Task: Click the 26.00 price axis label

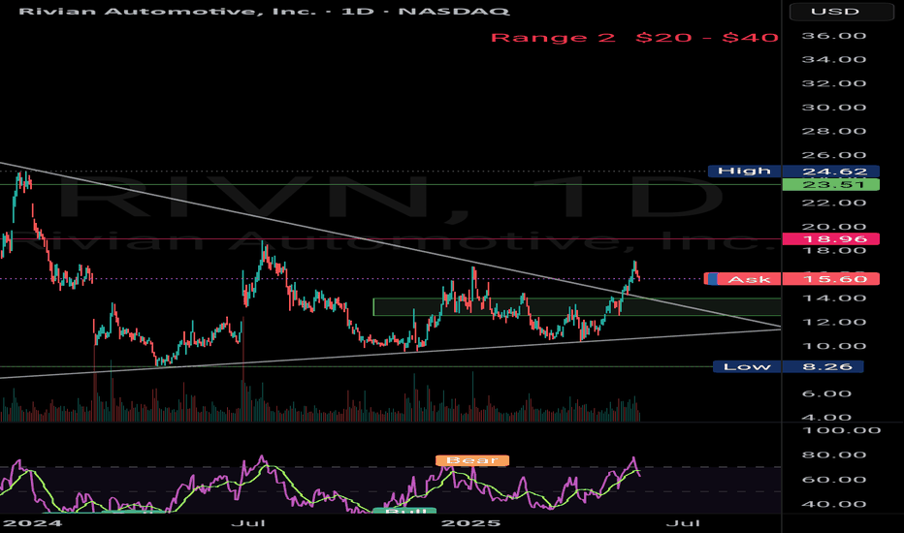Action: point(834,155)
